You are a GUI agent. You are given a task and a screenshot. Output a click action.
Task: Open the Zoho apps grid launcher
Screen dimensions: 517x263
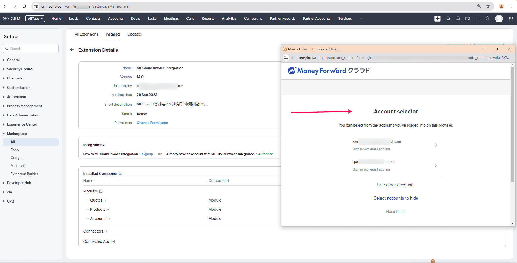coord(511,19)
